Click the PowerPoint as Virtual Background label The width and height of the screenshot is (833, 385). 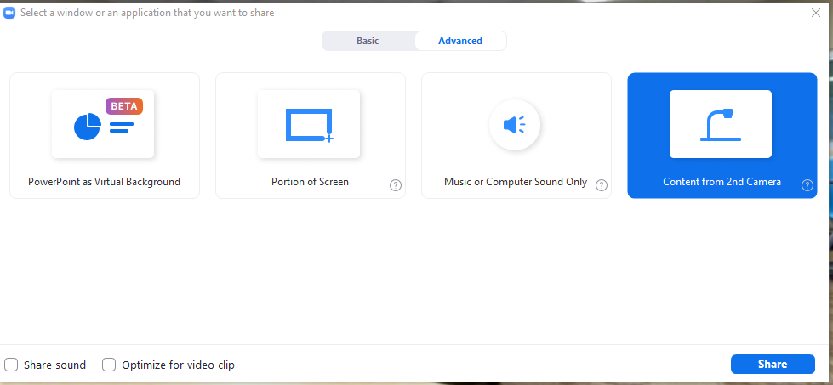pos(104,182)
